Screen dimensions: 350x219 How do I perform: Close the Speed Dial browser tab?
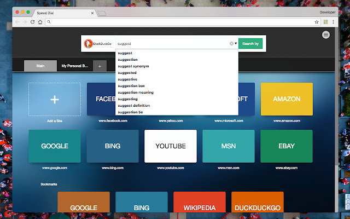(x=92, y=13)
